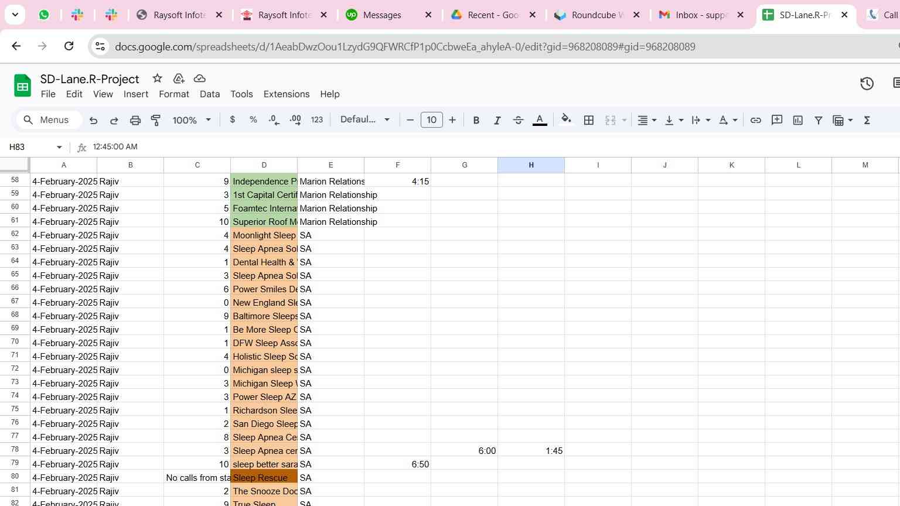Click the orange Sleep Rescue cell

pos(264,477)
